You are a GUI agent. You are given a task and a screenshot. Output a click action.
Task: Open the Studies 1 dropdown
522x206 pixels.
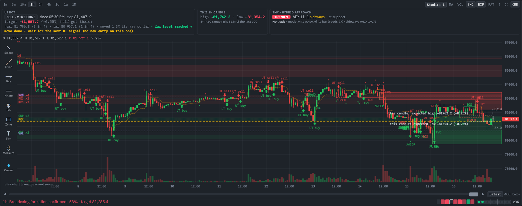coord(436,5)
